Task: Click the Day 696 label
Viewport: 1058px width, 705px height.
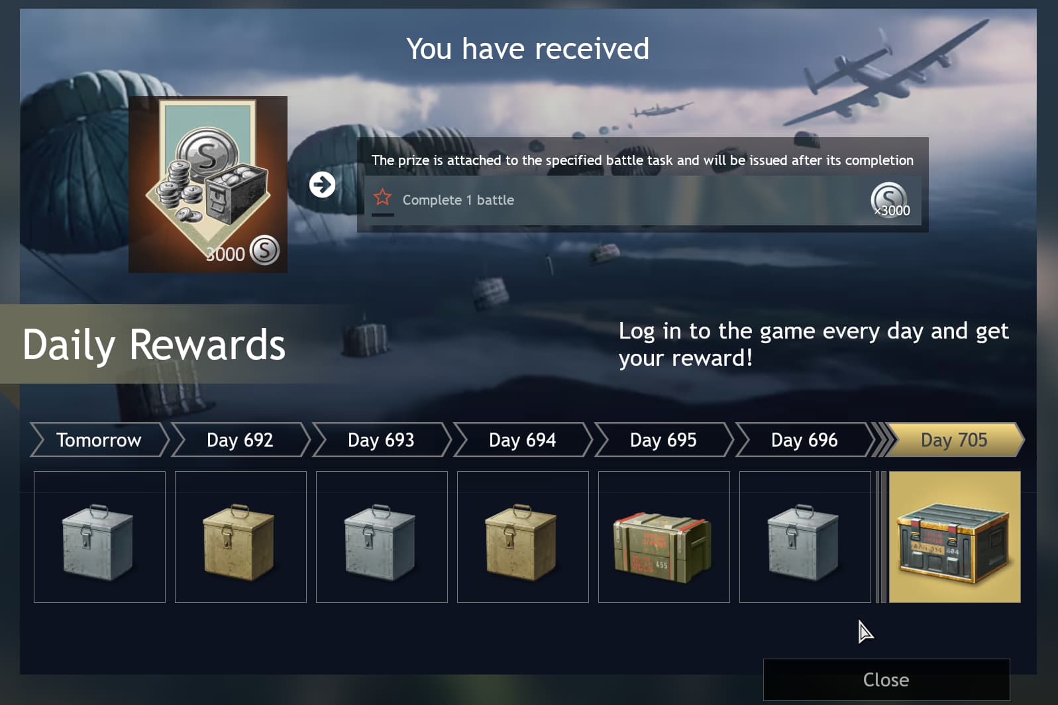Action: 804,440
